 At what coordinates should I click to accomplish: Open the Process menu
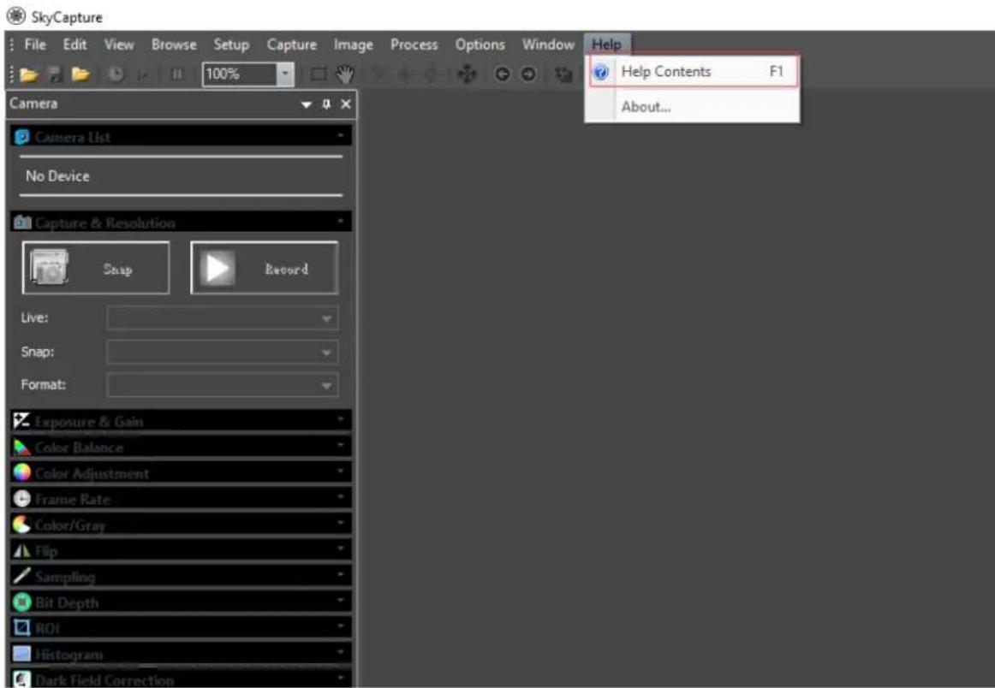414,45
